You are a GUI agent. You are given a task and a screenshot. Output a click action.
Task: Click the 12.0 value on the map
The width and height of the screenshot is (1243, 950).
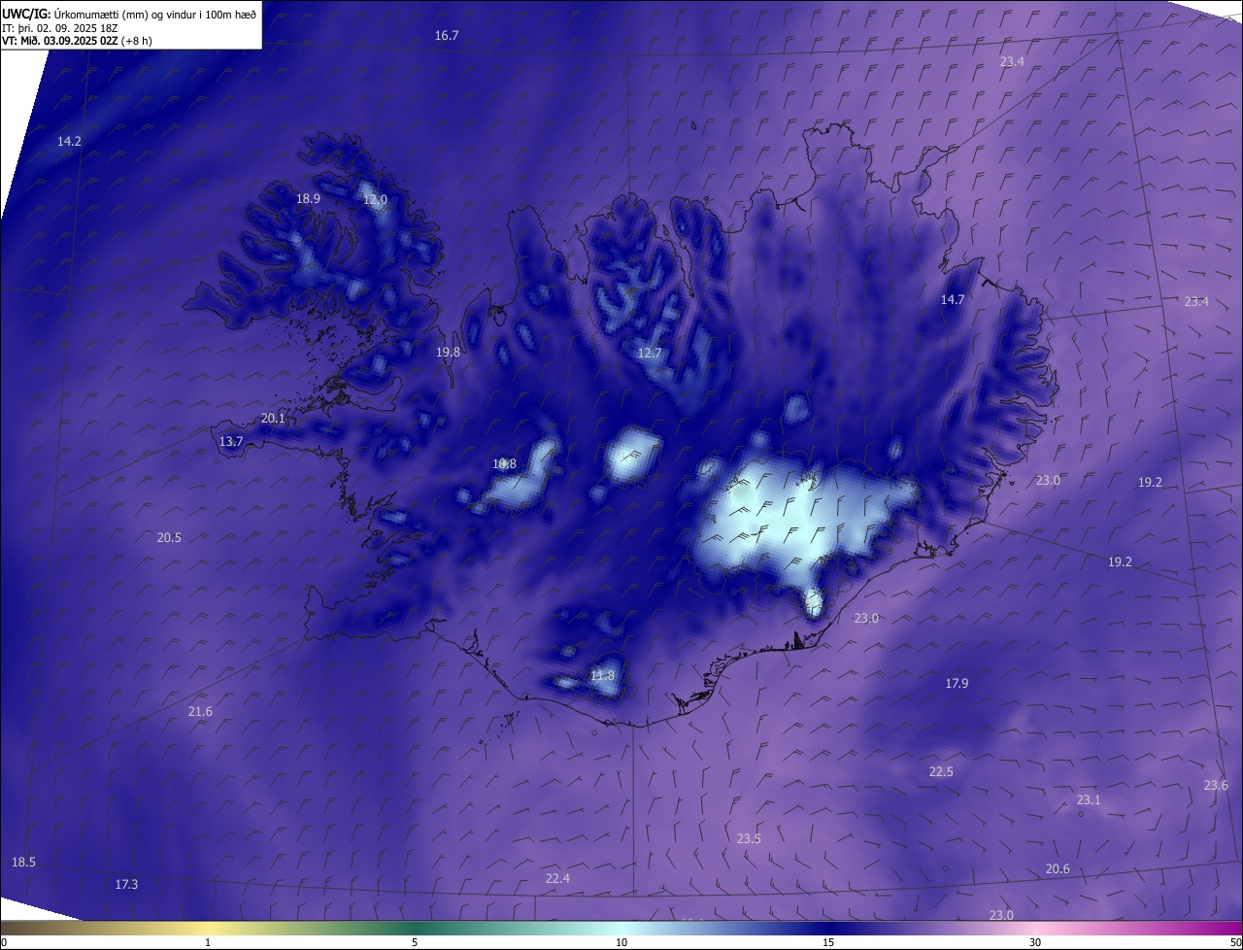pos(375,199)
